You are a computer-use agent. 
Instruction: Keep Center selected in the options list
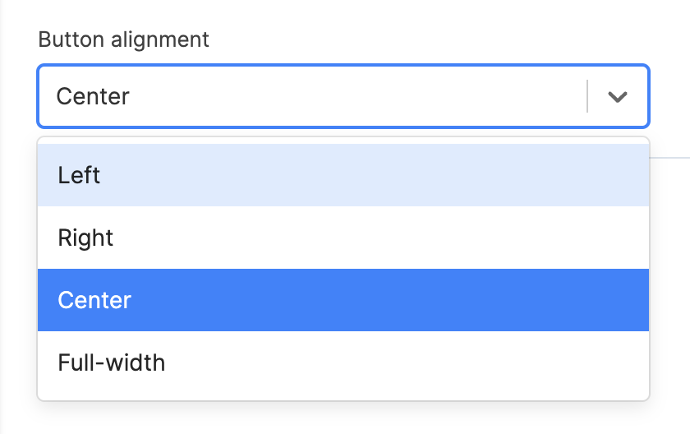click(x=343, y=300)
